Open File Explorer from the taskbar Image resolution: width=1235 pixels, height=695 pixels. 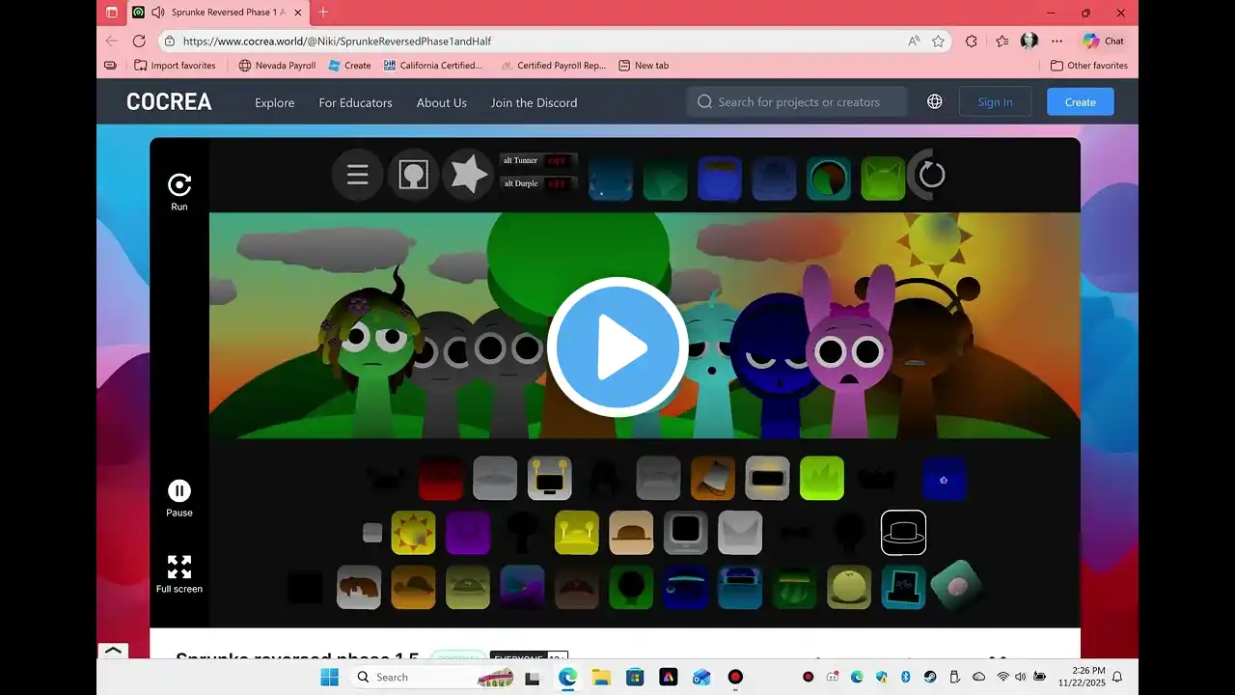601,677
